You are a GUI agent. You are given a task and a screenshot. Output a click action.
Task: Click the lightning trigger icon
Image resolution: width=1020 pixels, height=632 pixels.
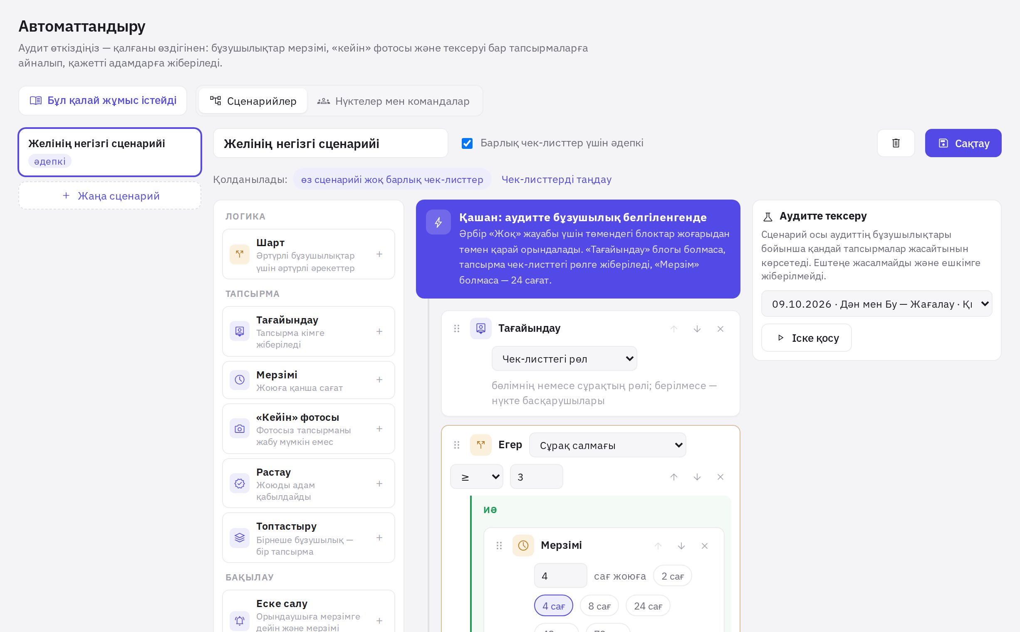(x=438, y=222)
